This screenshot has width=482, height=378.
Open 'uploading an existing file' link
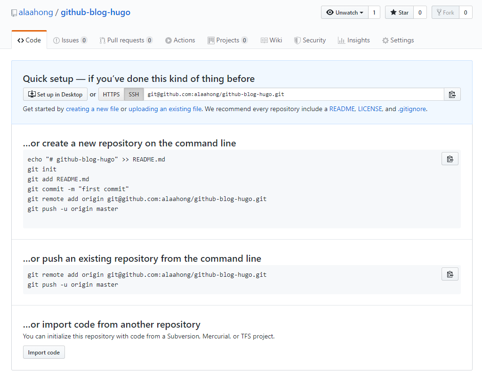[165, 109]
